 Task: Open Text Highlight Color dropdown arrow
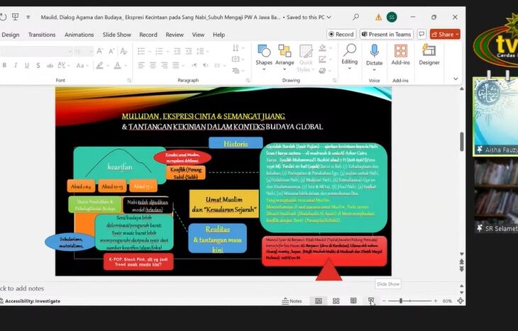108,66
